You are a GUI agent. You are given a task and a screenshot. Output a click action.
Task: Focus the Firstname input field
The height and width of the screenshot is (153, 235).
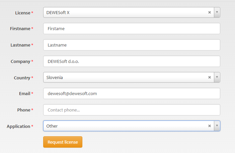coord(132,28)
